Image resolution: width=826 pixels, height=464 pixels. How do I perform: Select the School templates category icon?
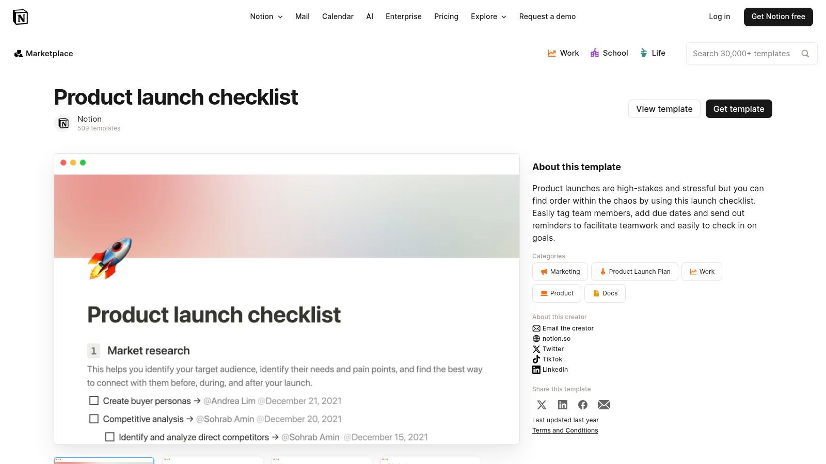tap(595, 53)
